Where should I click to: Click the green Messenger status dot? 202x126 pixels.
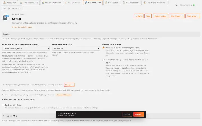click(194, 5)
